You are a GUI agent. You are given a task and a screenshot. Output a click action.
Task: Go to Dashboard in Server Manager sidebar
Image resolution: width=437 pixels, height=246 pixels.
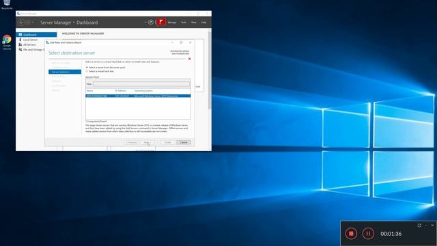[x=36, y=35]
